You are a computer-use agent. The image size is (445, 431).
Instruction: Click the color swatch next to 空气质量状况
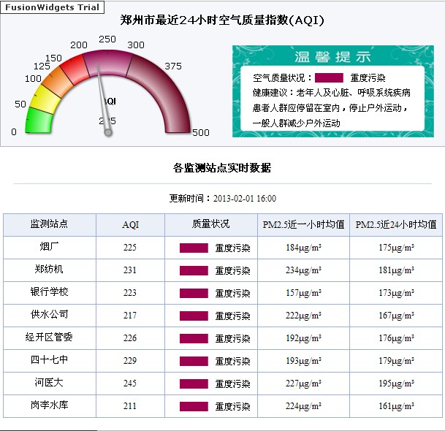[329, 77]
